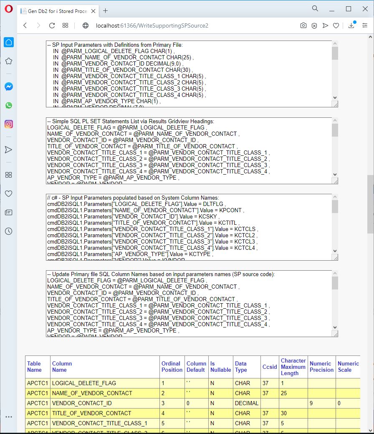Grab resize handle of SP Input Parameters box

click(x=335, y=104)
